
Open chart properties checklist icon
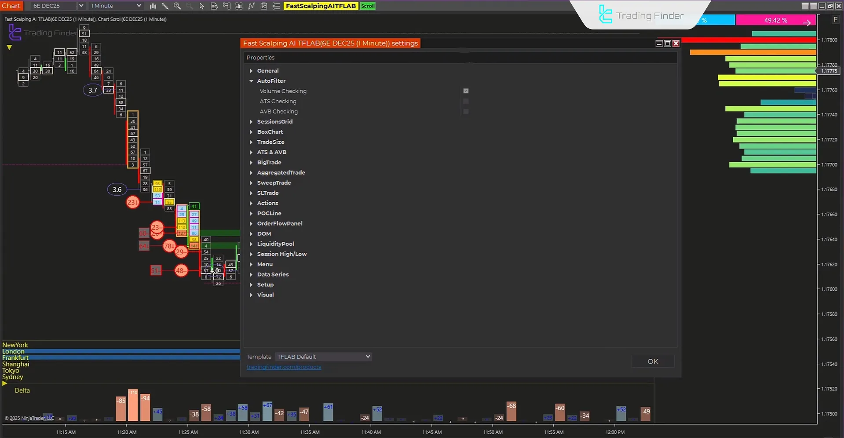(276, 6)
